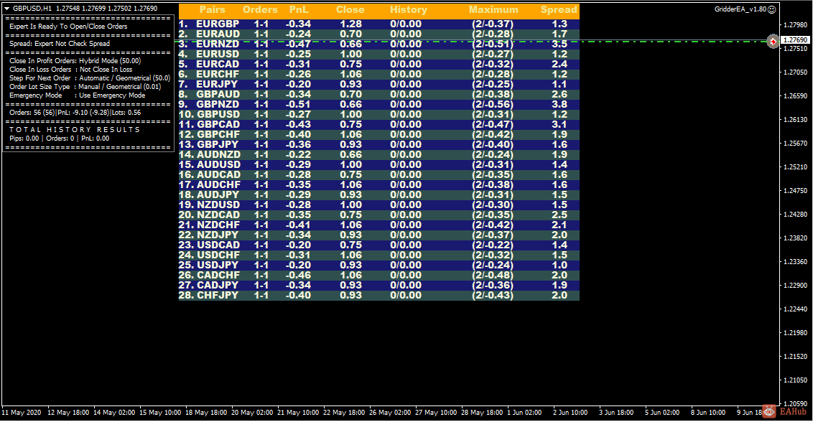Select the AUDNZD pair name
The height and width of the screenshot is (422, 813).
(x=219, y=154)
